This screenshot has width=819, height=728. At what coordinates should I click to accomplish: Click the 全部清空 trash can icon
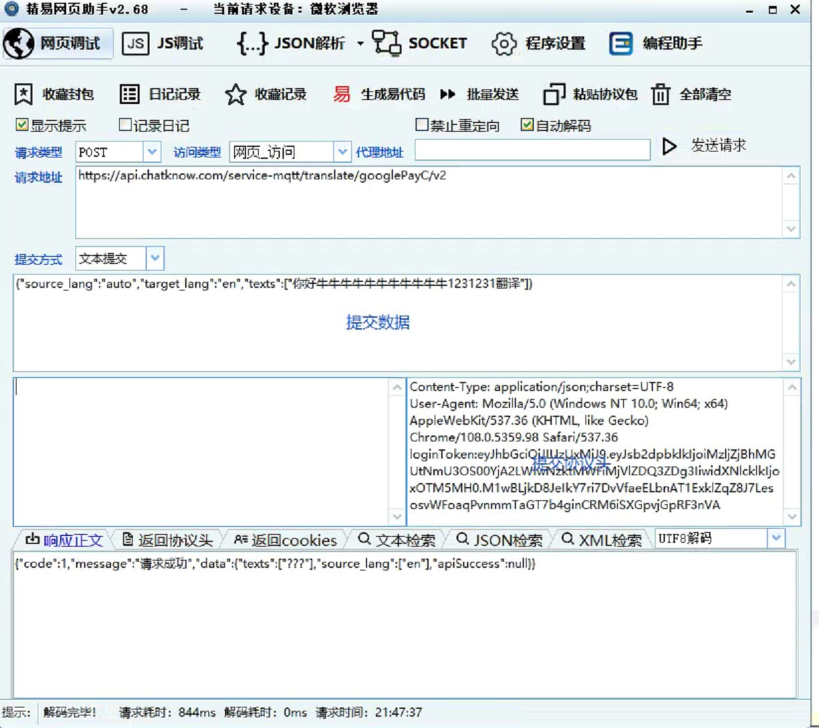(660, 95)
